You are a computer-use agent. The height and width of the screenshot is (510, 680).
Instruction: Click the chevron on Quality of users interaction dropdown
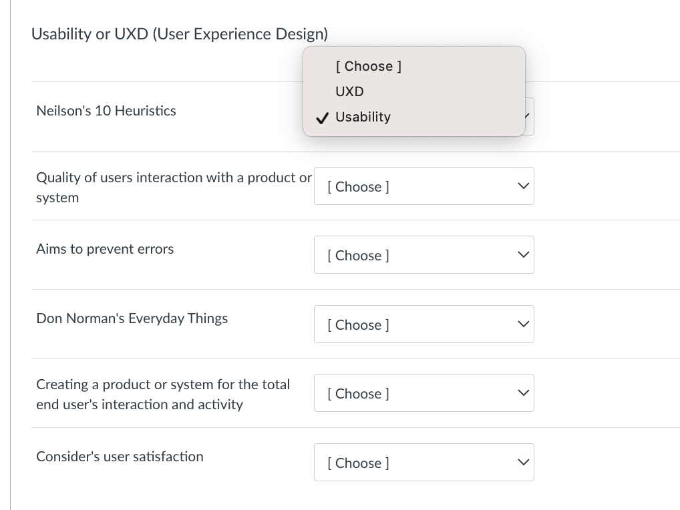524,185
